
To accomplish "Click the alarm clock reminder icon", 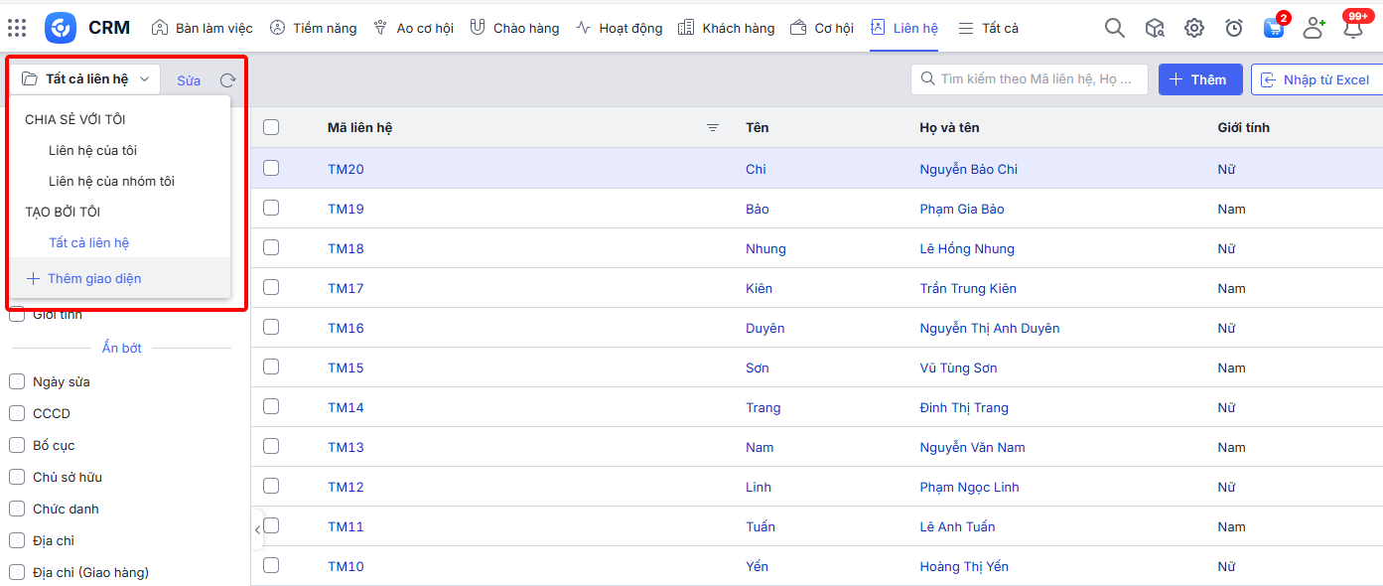I will tap(1234, 28).
